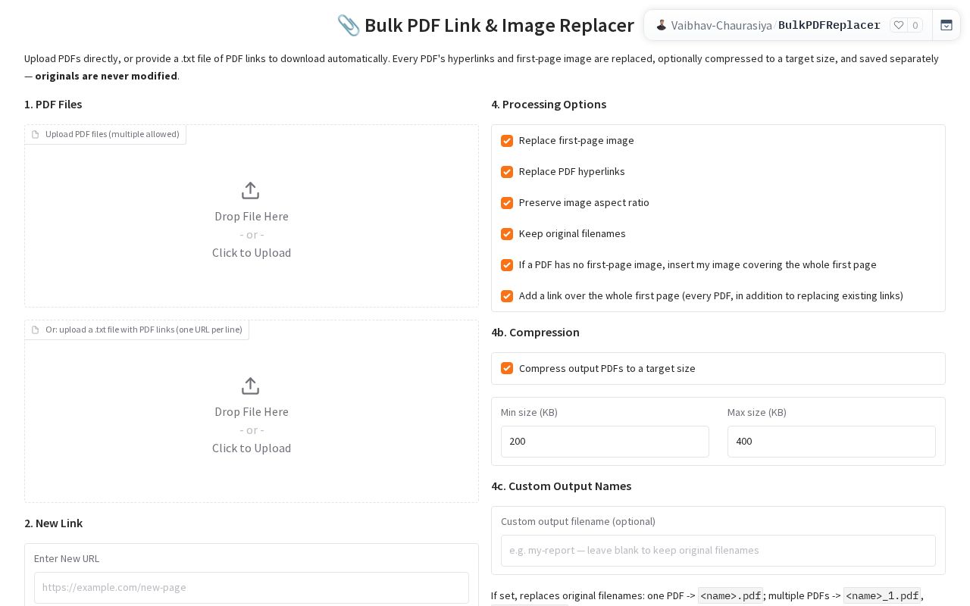Open the BulkPDFReplacer space link
Viewport: 970px width, 606px height.
[x=829, y=25]
